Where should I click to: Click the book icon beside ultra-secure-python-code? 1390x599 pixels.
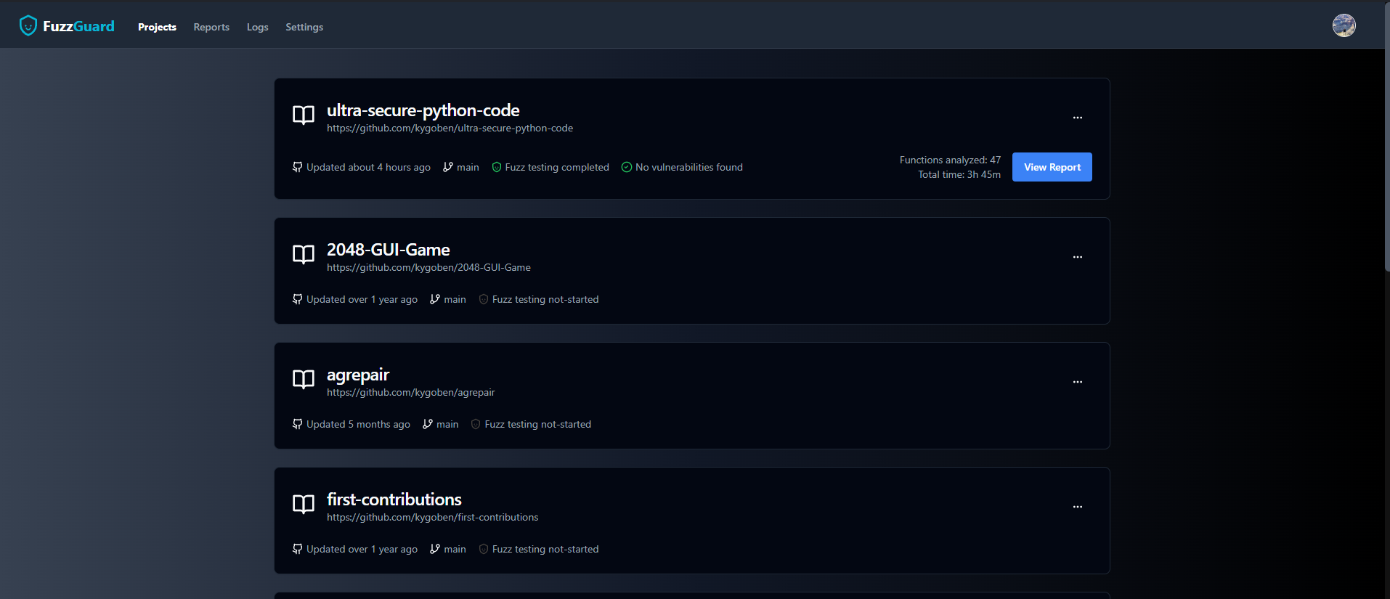click(304, 115)
